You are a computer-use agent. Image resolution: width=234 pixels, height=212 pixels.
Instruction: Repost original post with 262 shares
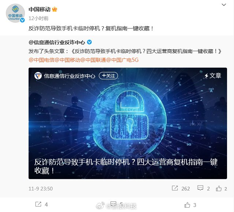click(x=181, y=189)
